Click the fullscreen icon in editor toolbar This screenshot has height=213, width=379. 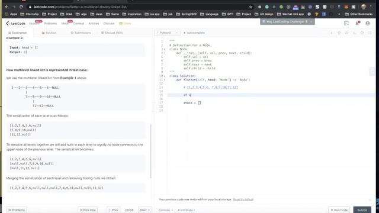370,33
